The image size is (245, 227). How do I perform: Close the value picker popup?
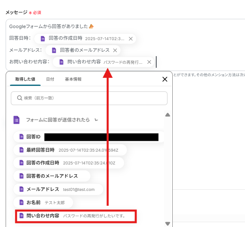click(x=164, y=79)
